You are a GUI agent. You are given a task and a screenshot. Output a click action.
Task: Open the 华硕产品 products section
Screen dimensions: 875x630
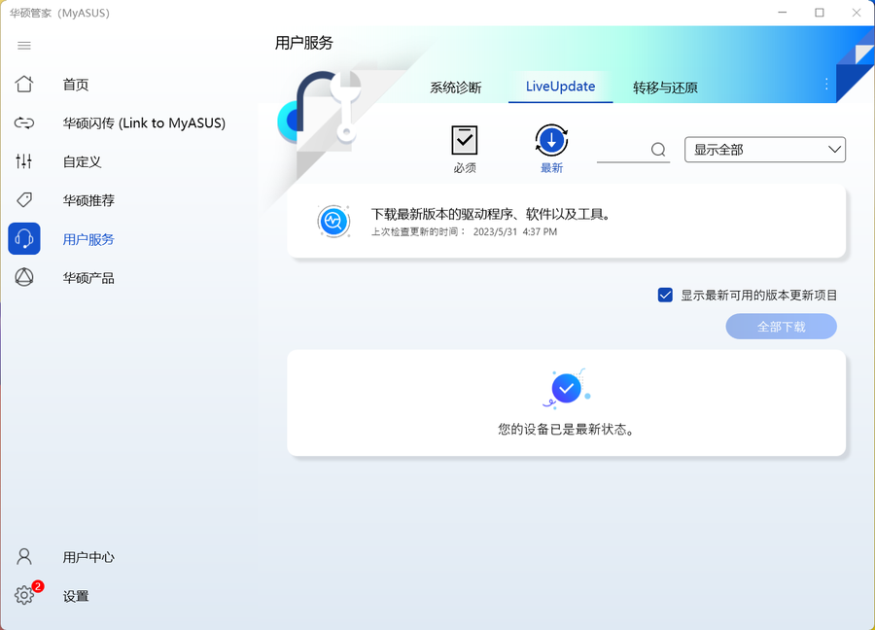pyautogui.click(x=24, y=278)
